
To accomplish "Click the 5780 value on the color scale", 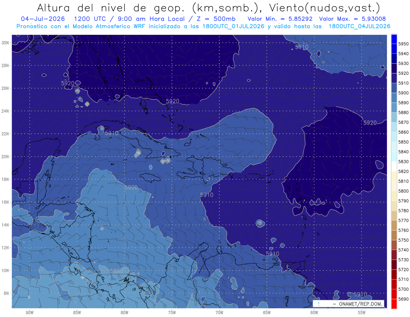I will pyautogui.click(x=404, y=211).
